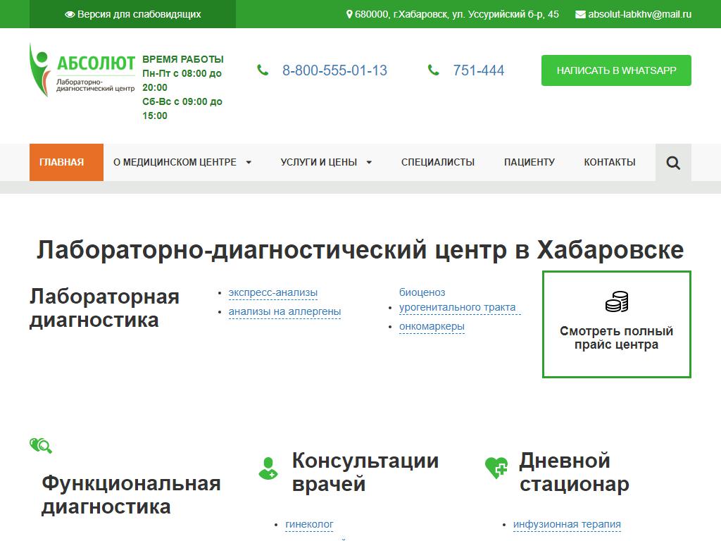This screenshot has height=541, width=721.
Task: Open 'анализы на аллергены' link
Action: [x=284, y=312]
